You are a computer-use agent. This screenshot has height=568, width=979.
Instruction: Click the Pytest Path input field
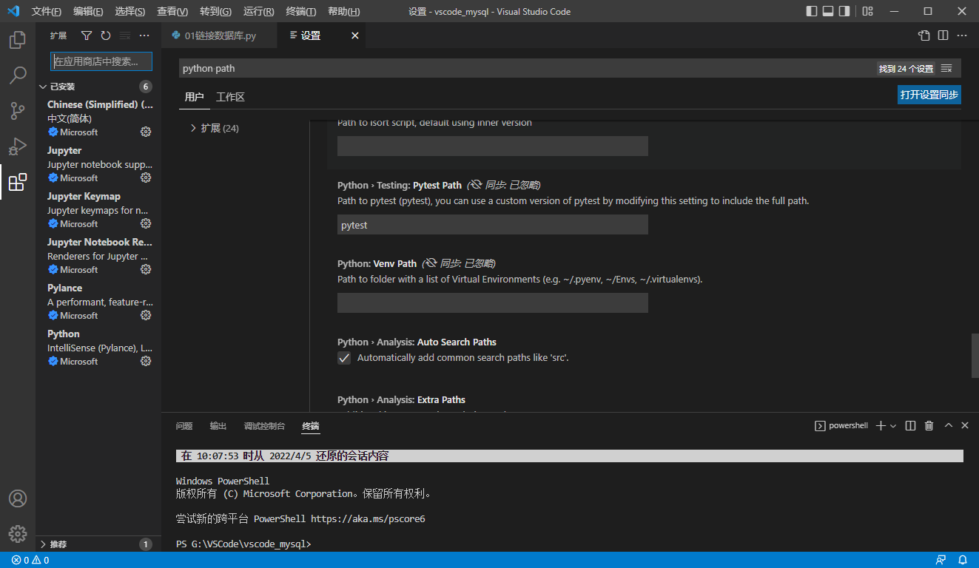(493, 225)
